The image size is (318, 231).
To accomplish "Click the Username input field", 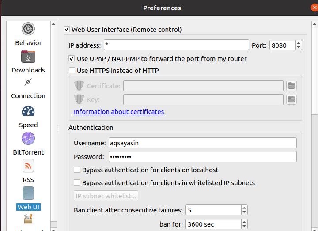I will (x=202, y=143).
